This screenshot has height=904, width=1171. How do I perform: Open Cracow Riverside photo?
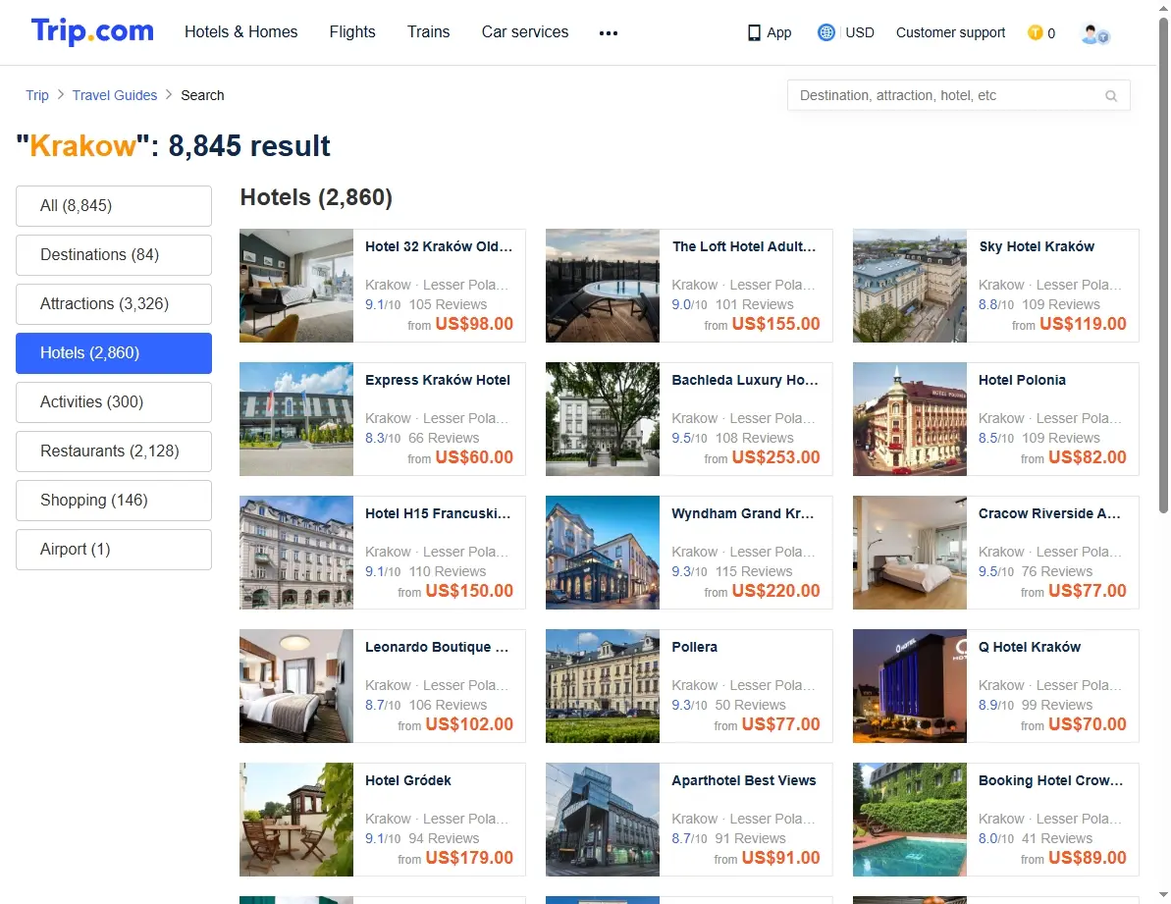click(x=910, y=554)
